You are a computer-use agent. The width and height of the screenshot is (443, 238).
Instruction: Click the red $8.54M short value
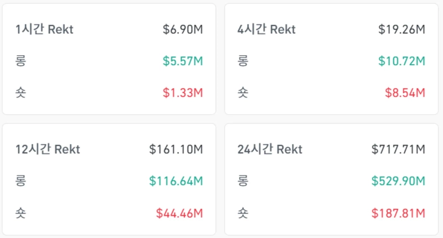405,92
